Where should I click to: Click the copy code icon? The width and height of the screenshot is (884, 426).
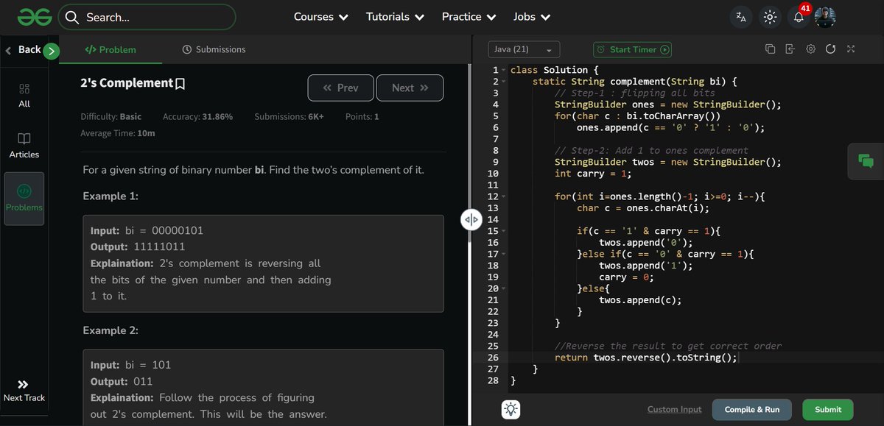[x=771, y=48]
